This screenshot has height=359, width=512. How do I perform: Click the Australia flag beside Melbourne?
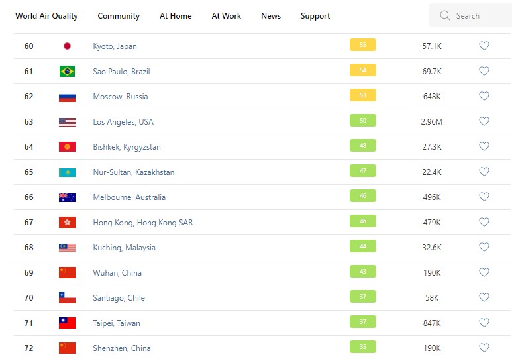67,197
